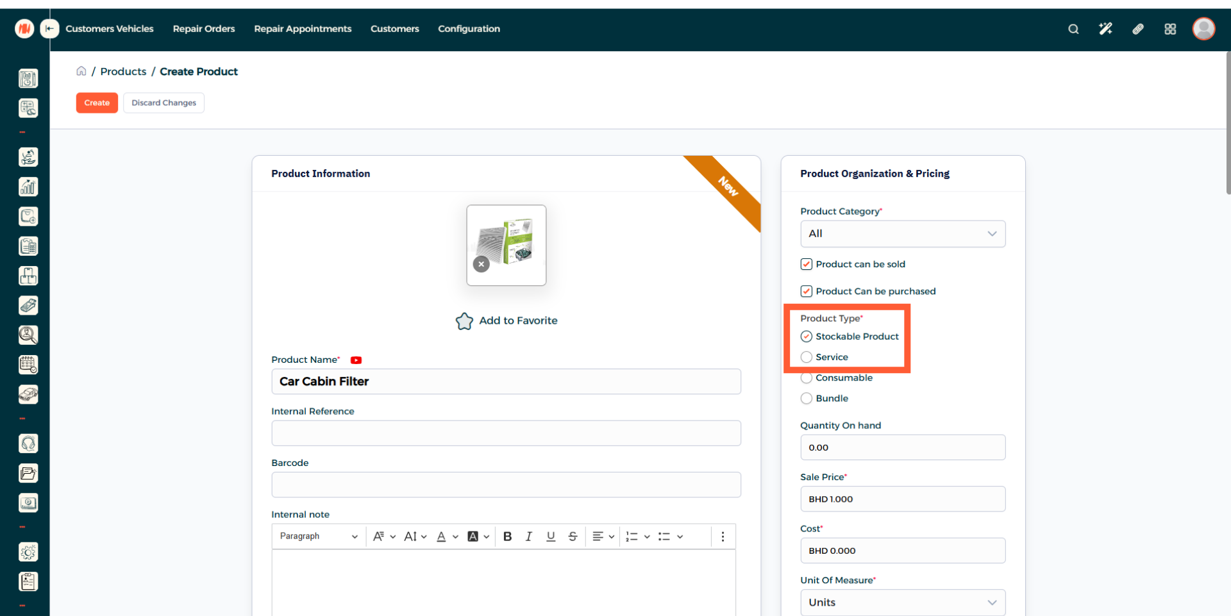Toggle bold formatting in Internal note

(x=507, y=537)
